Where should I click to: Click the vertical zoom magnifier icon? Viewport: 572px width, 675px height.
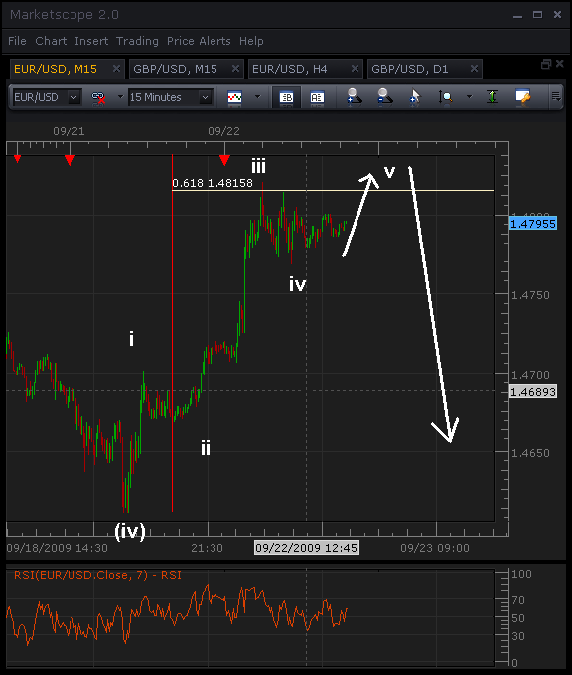click(x=446, y=97)
